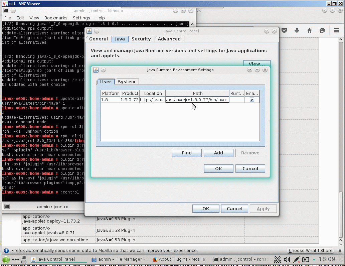Click Konsole terminal icon in title bar
The image size is (345, 266).
6,10
